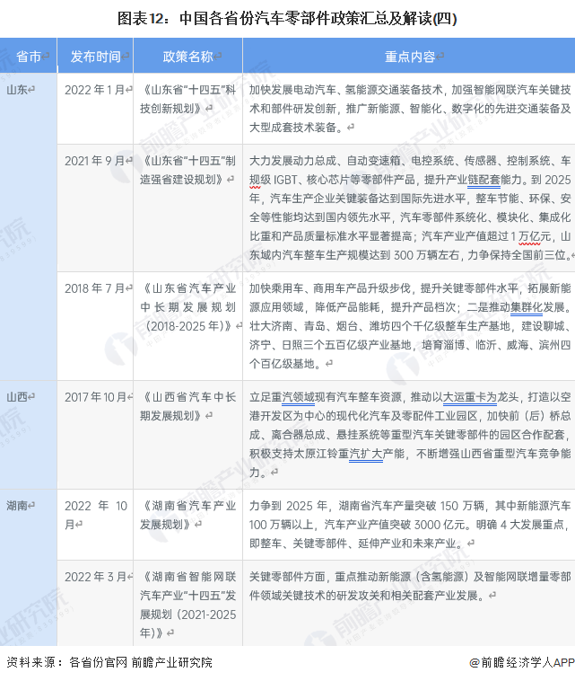Click the 湖南 province cell
The image size is (575, 681).
pyautogui.click(x=20, y=506)
